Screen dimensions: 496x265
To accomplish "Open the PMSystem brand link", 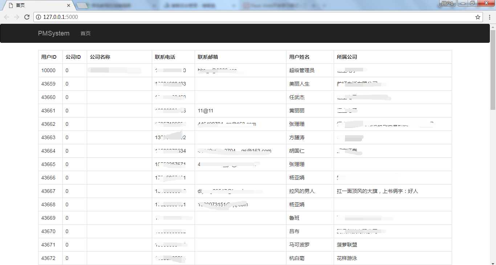I will pos(54,33).
